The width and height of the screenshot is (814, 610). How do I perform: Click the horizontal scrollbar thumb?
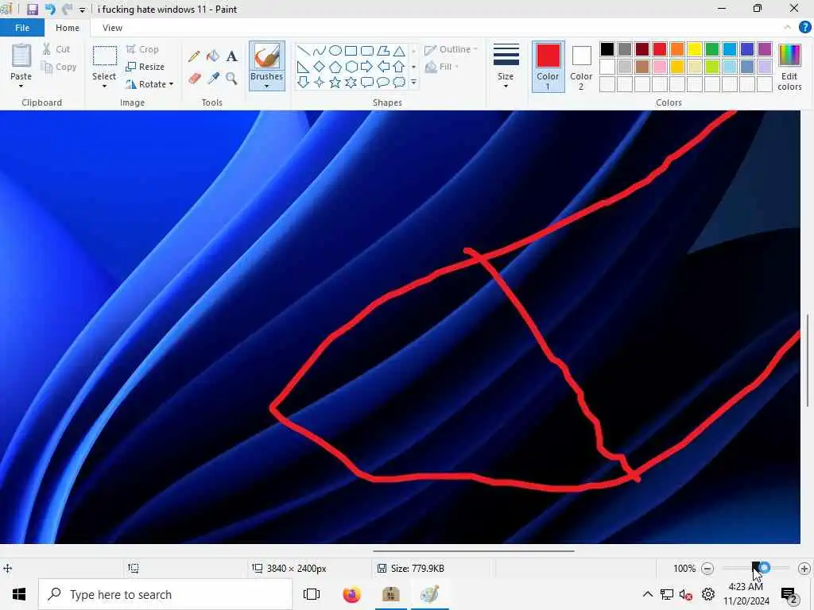pos(474,551)
